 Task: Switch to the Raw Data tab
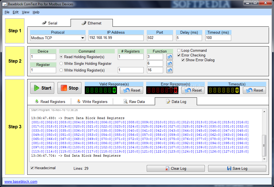[134, 102]
